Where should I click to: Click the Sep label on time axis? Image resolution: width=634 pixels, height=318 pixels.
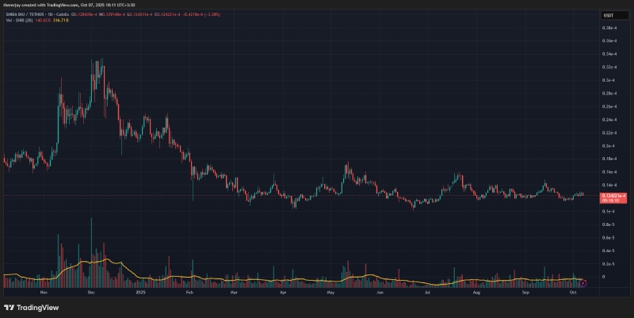coord(525,293)
